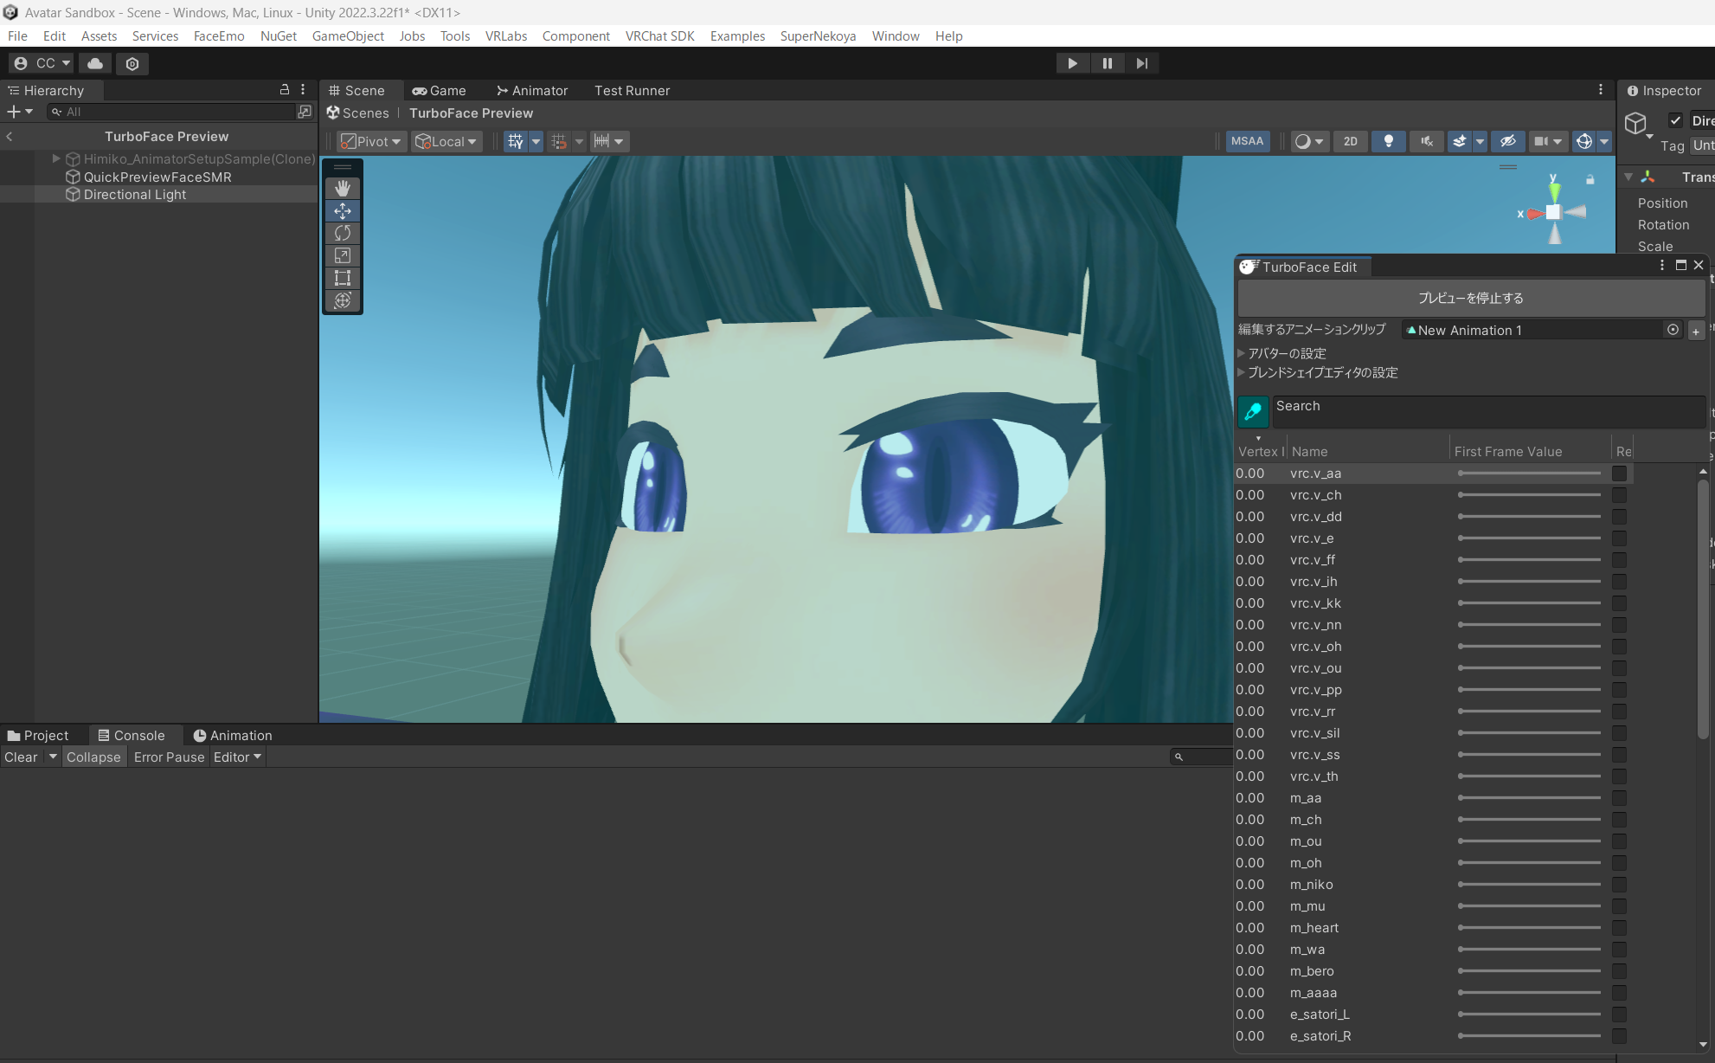This screenshot has height=1063, width=1715.
Task: Open the Pivot dropdown
Action: [370, 141]
